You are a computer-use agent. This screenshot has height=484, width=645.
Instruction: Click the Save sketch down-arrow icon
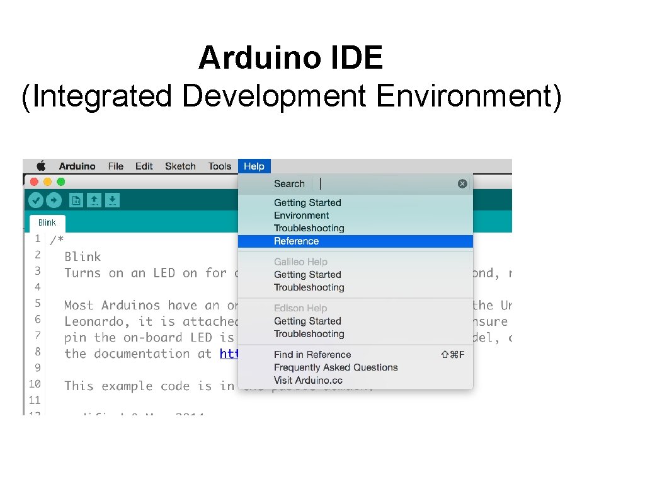tap(112, 200)
